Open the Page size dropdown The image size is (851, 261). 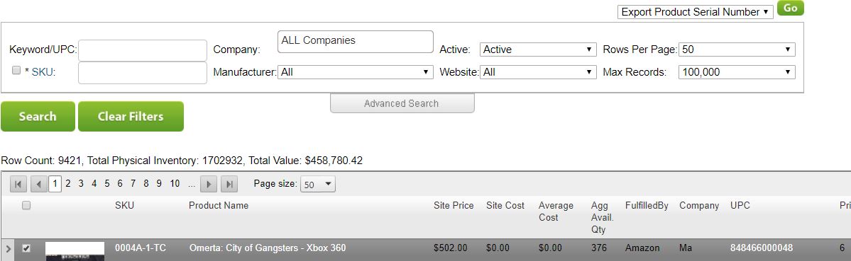[317, 185]
